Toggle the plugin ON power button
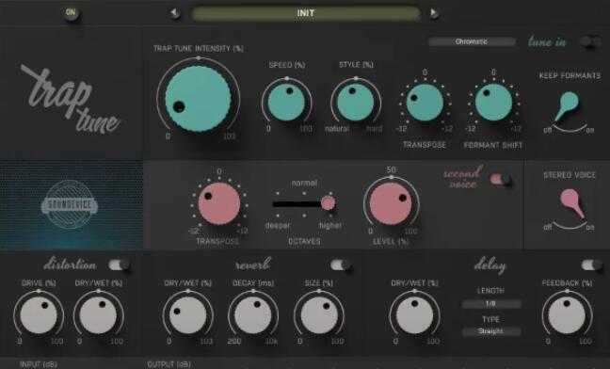Image resolution: width=610 pixels, height=369 pixels. 71,12
